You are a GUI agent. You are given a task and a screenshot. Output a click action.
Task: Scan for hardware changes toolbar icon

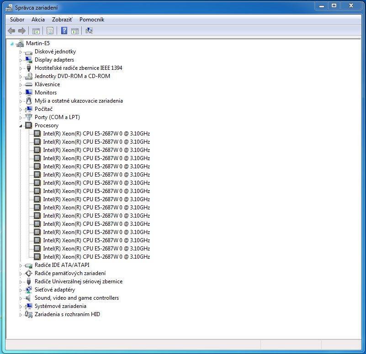(89, 31)
